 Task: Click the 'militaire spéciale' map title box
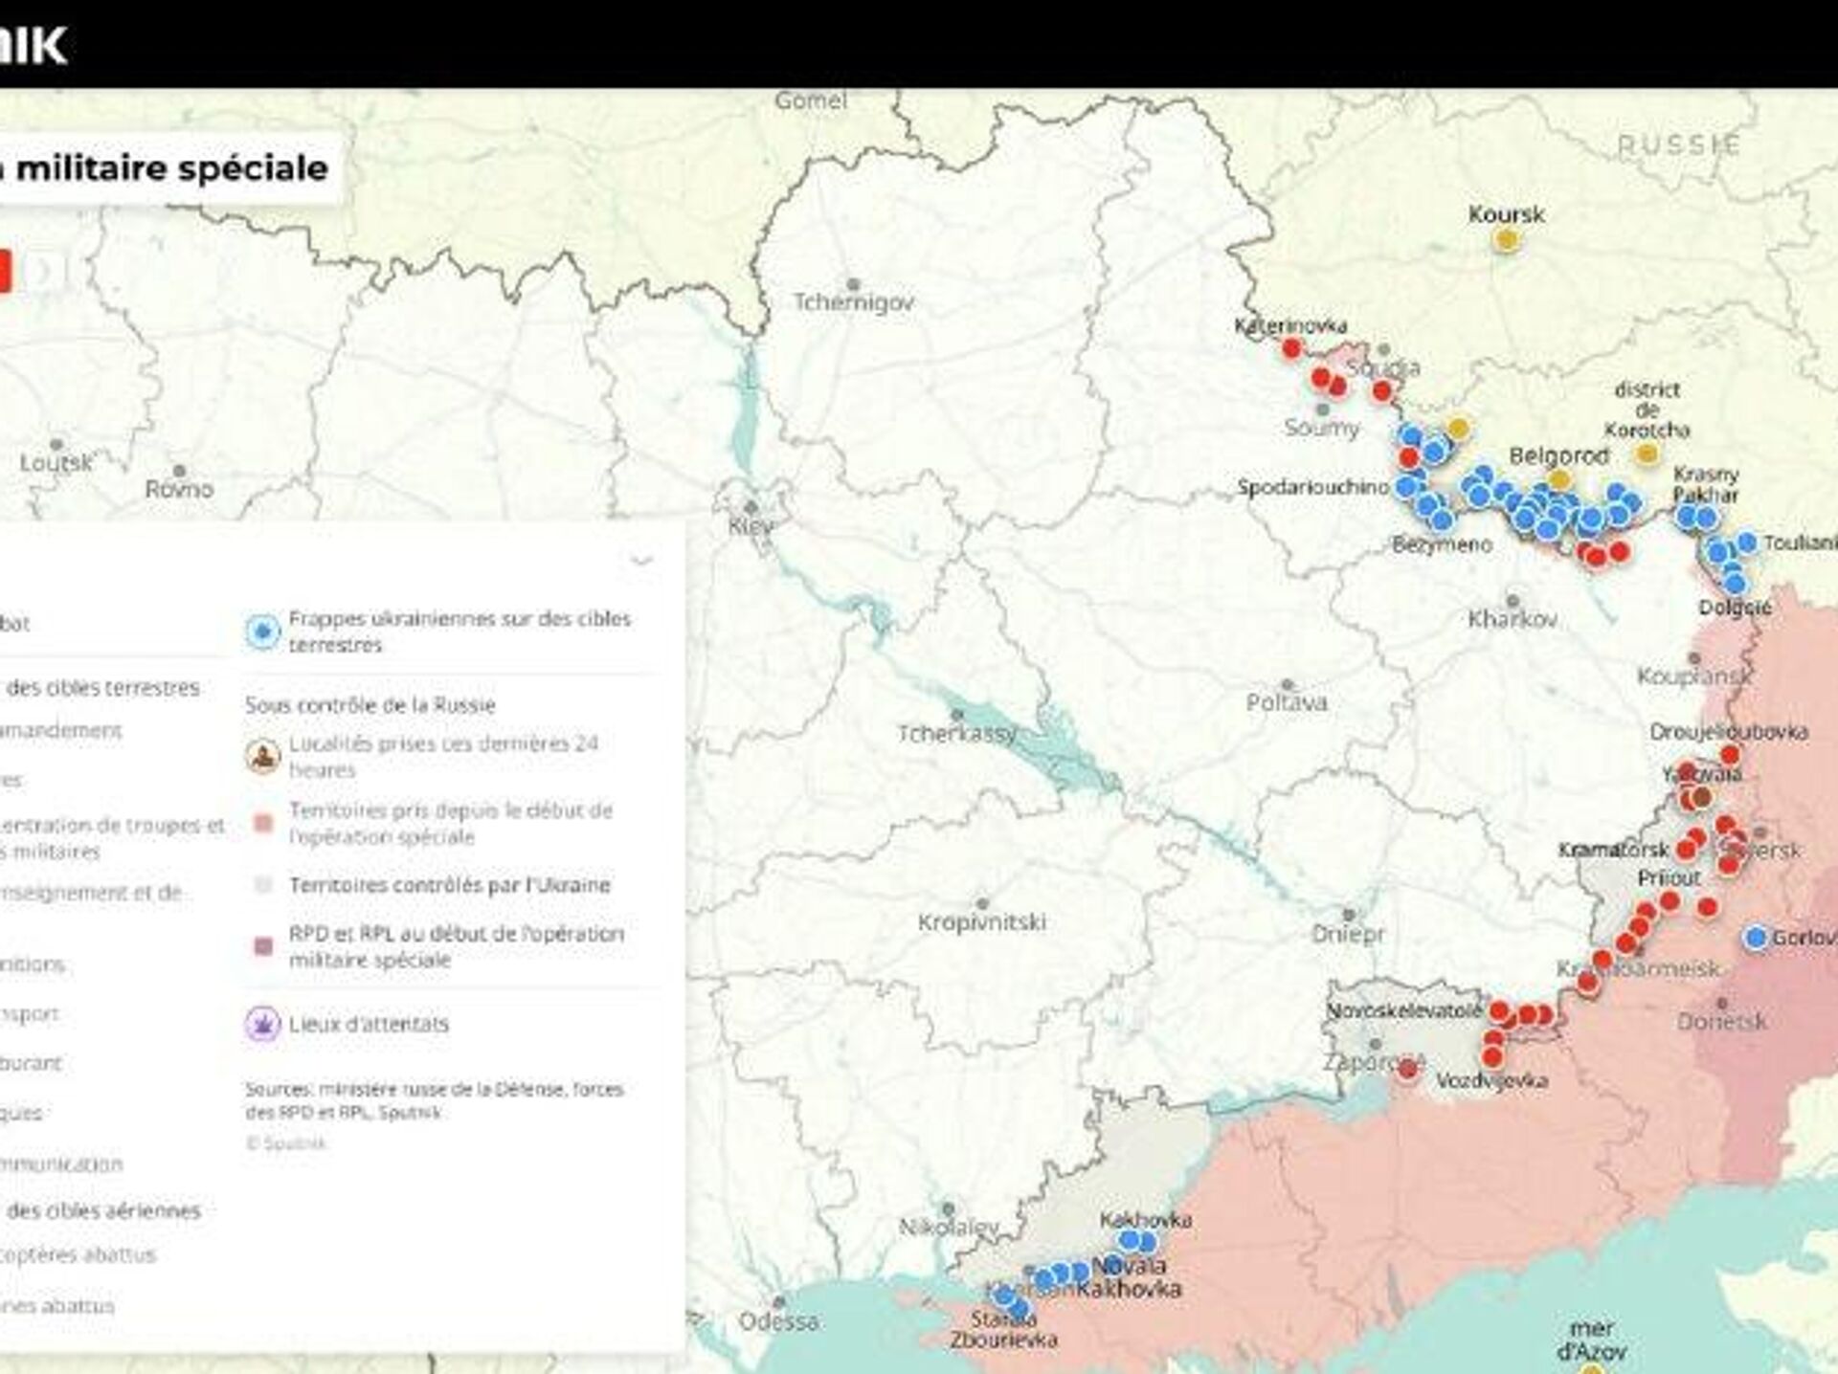coord(170,168)
